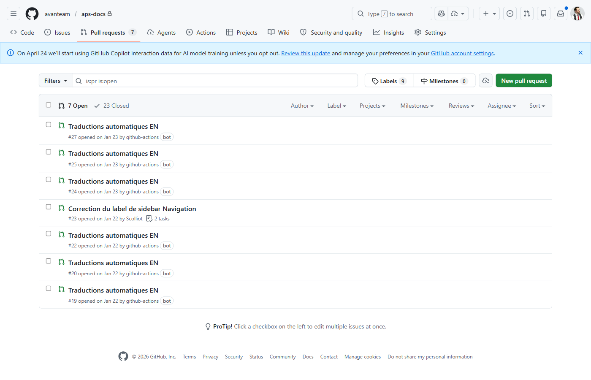The height and width of the screenshot is (380, 591).
Task: Dismiss the Copilot training banner
Action: point(580,53)
